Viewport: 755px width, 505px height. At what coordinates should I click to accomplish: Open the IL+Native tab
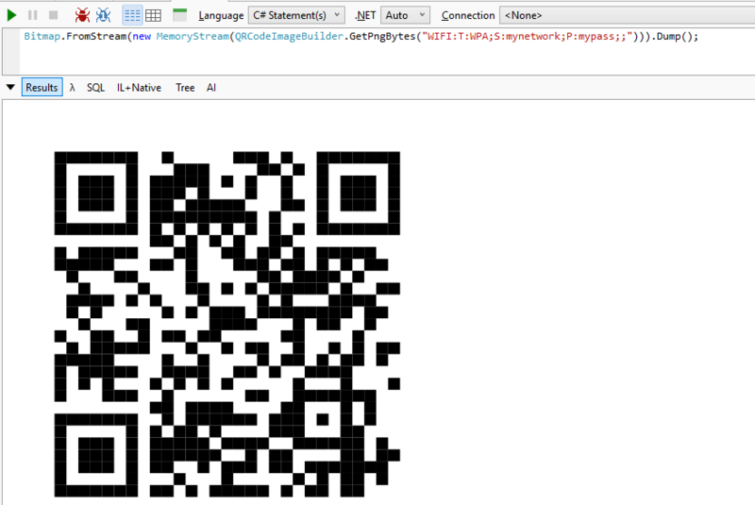tap(139, 88)
